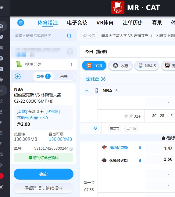
Task: Toggle the sidebar with the arrow icon
Action: pyautogui.click(x=2, y=7)
